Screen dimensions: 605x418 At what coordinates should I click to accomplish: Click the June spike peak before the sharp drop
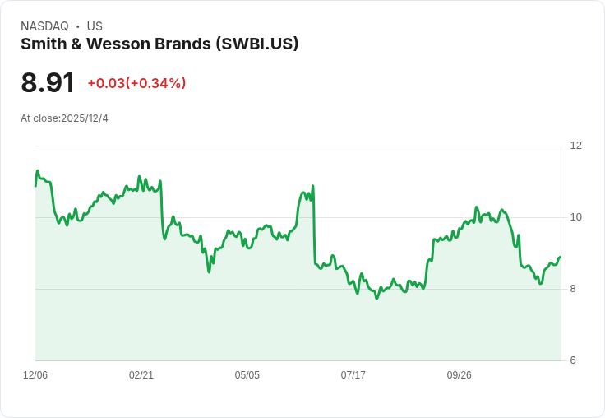(312, 186)
